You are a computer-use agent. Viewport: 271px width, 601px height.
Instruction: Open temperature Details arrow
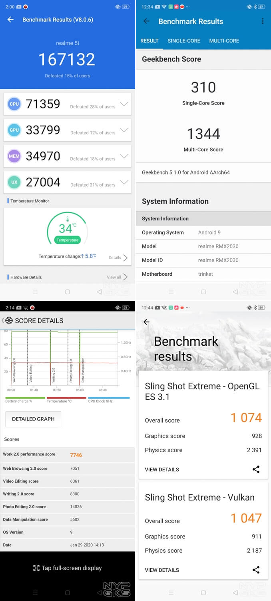[126, 258]
